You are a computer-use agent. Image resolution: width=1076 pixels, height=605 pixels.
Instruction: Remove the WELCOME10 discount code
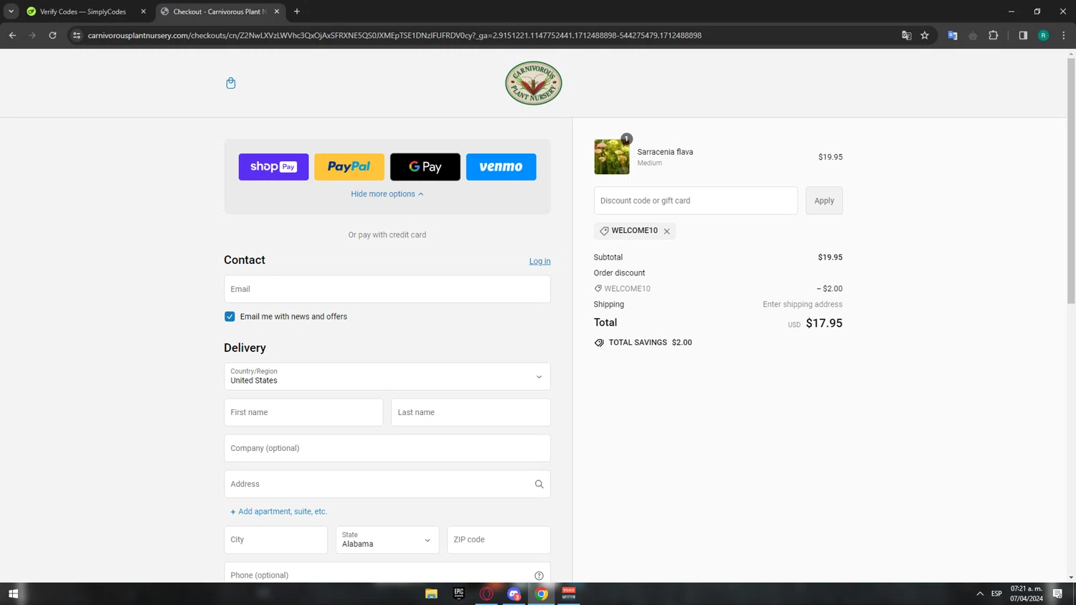667,231
